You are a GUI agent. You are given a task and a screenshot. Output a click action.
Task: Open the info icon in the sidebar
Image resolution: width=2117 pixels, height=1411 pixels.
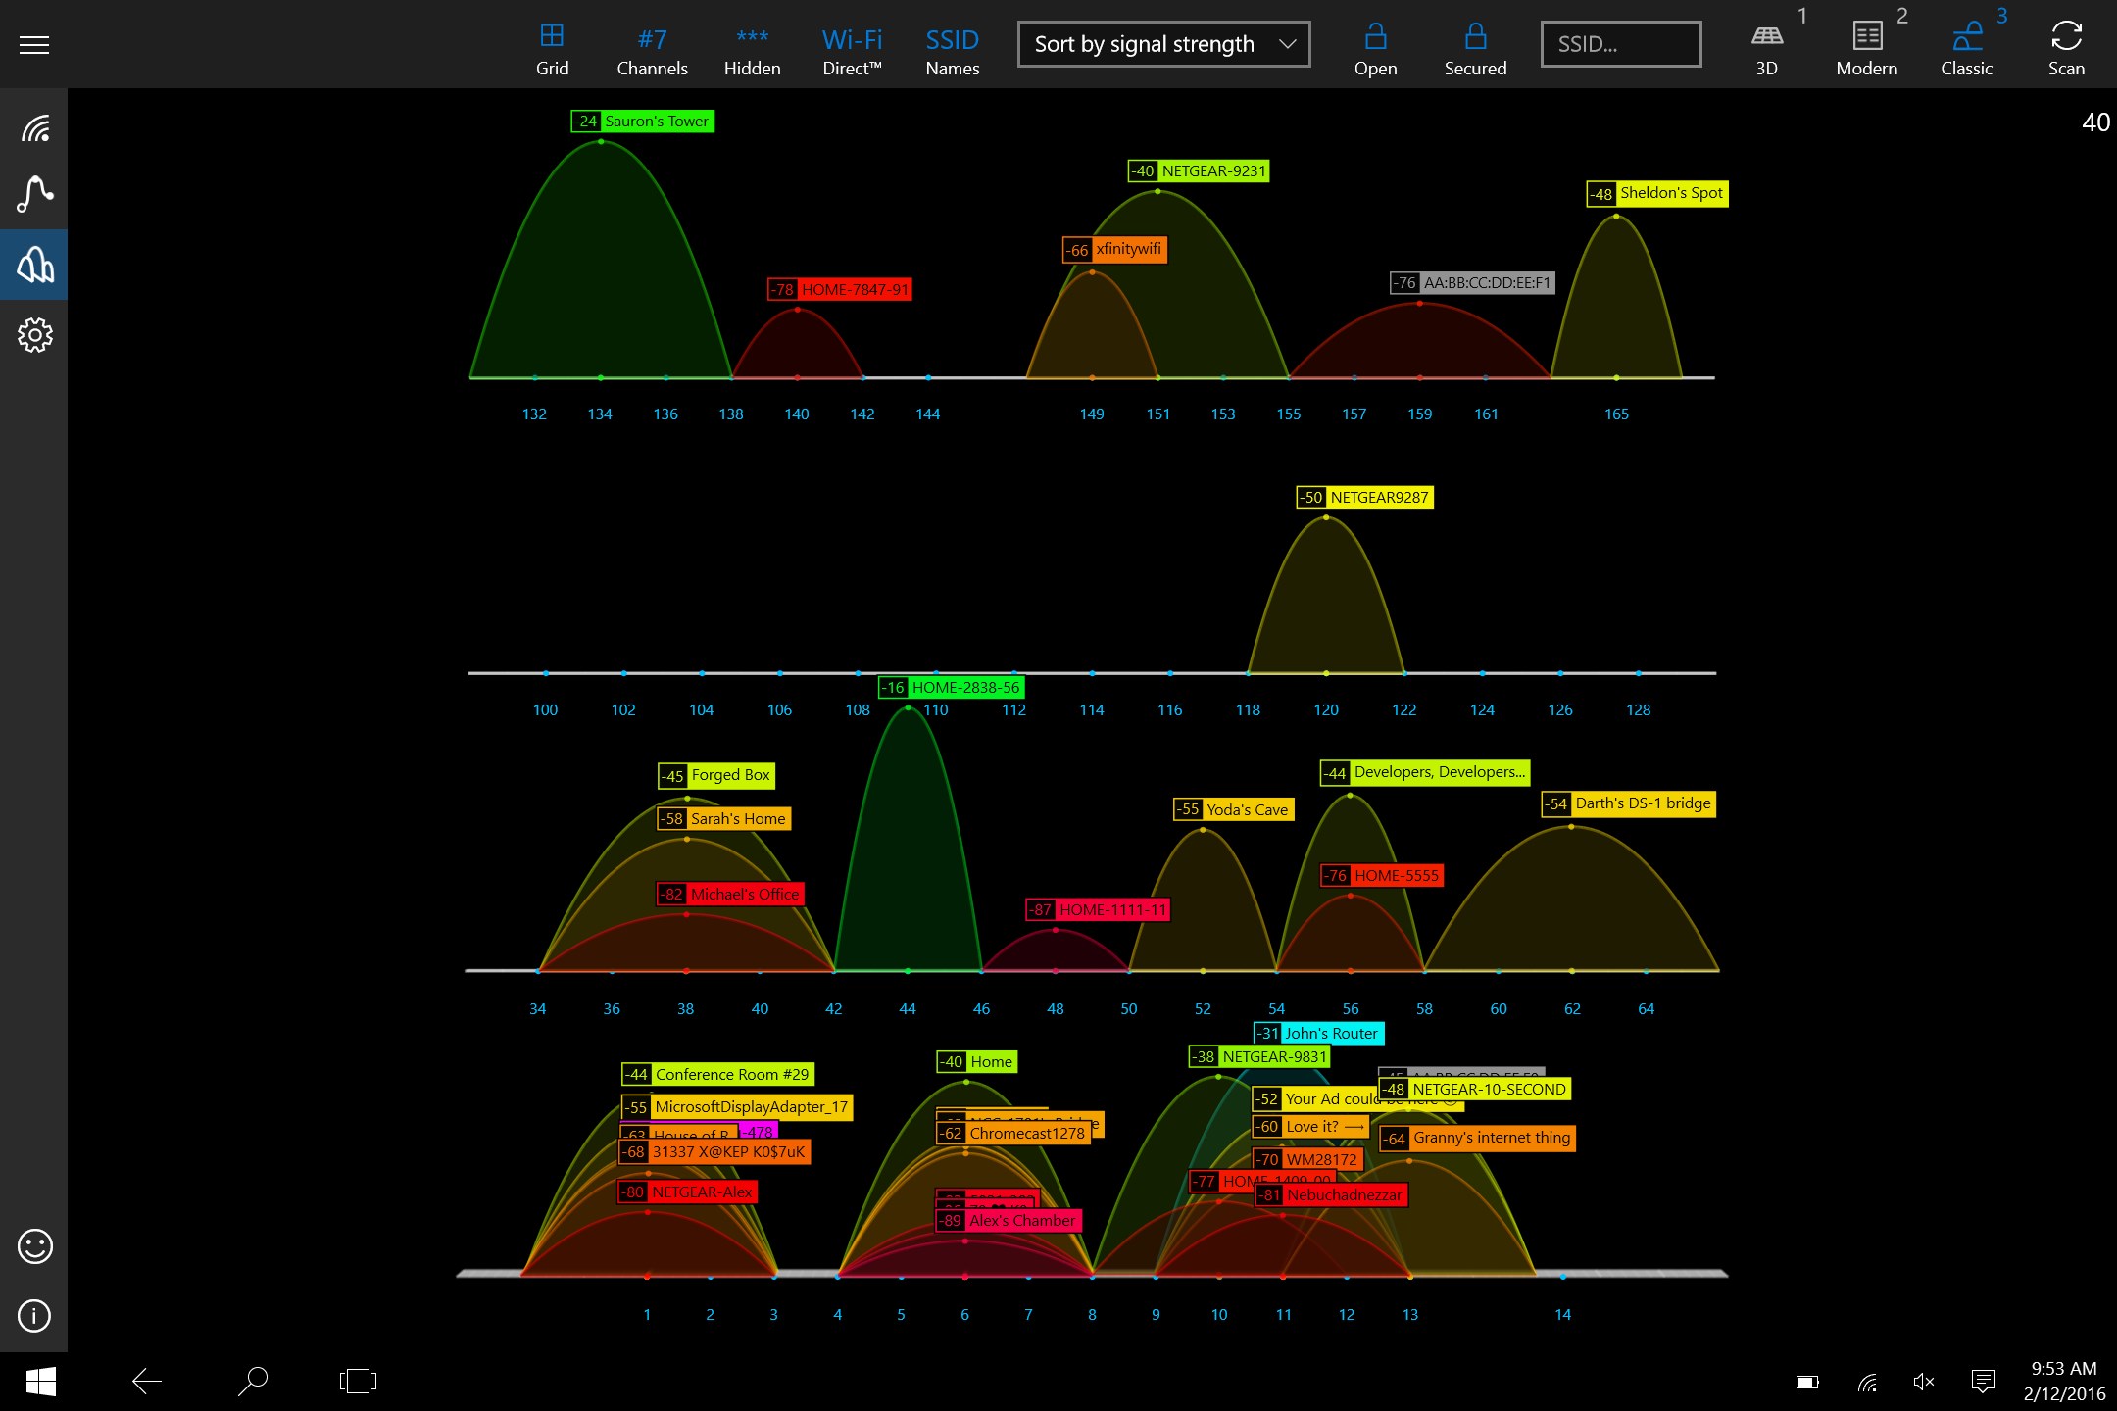point(34,1315)
